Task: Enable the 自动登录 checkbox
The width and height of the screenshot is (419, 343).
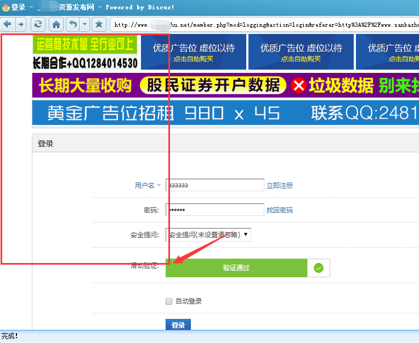Action: 169,301
